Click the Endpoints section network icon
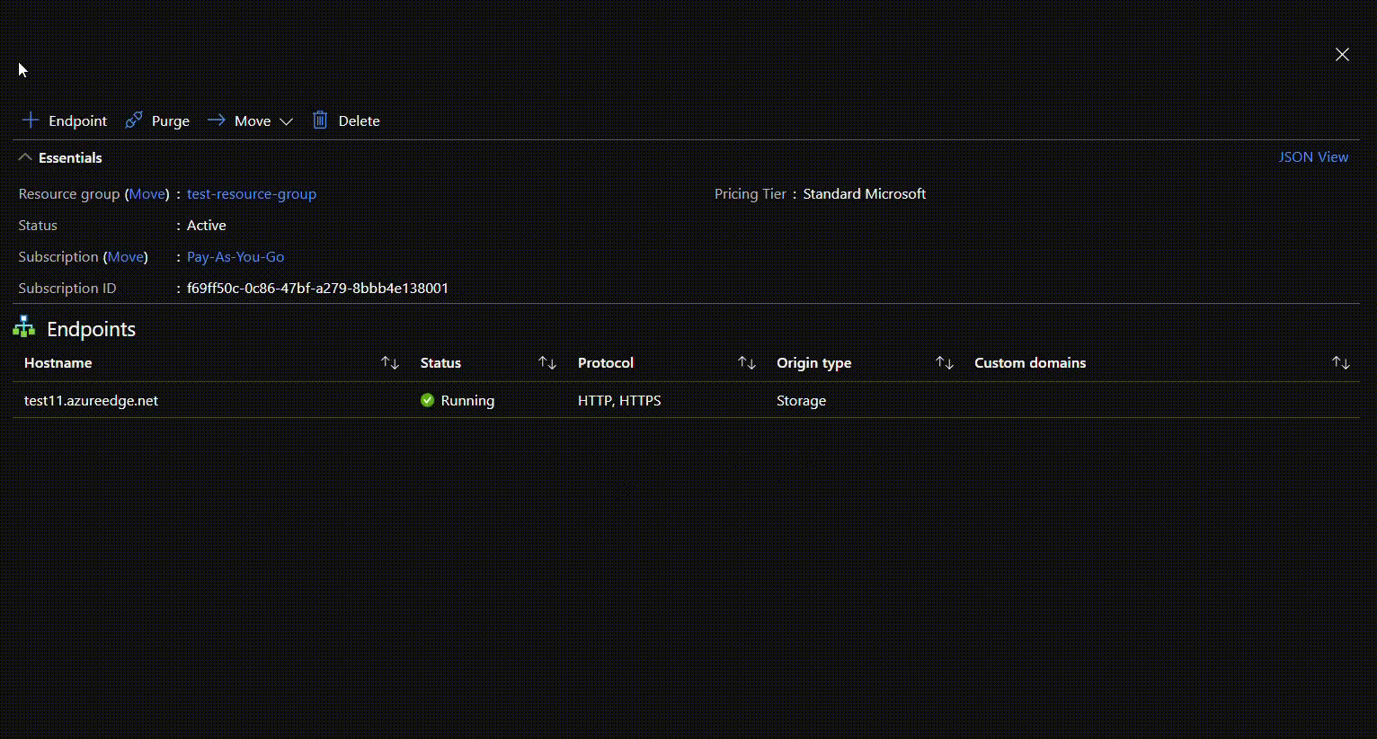1377x739 pixels. [x=24, y=328]
